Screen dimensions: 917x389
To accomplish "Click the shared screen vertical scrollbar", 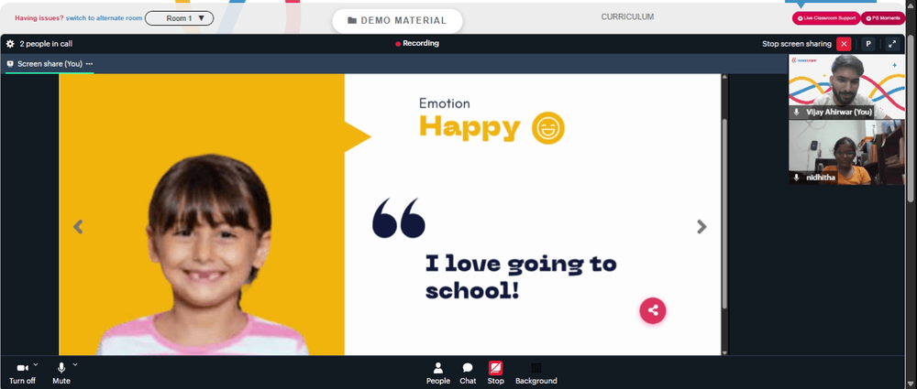I will point(724,214).
